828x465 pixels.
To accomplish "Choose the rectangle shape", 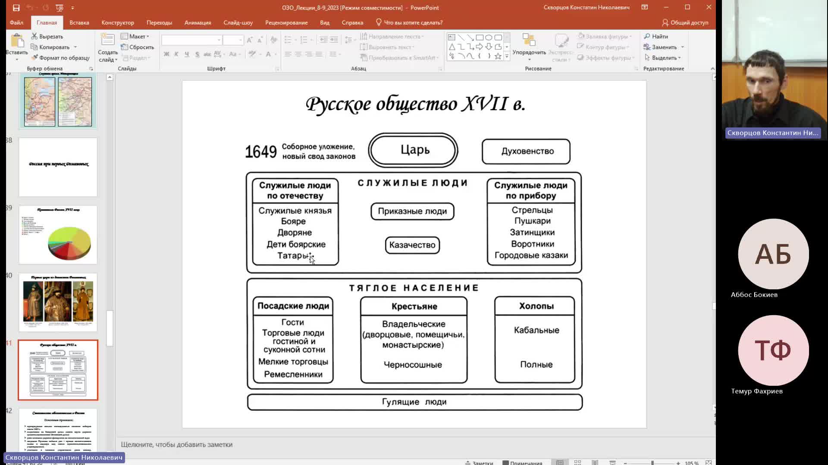I will pyautogui.click(x=480, y=37).
